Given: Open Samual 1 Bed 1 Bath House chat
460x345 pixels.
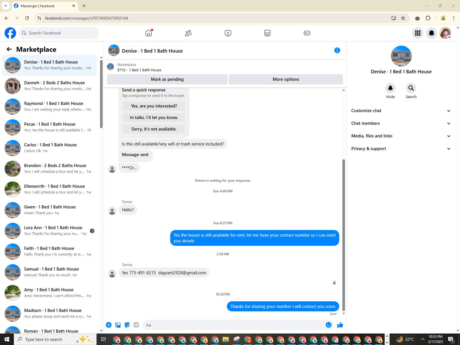Looking at the screenshot, I should pos(49,272).
